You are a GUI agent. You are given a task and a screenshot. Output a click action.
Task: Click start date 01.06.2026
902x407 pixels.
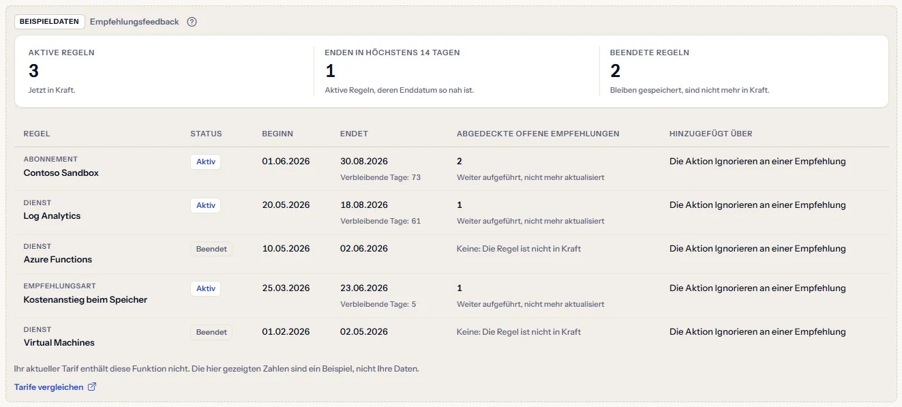click(286, 162)
